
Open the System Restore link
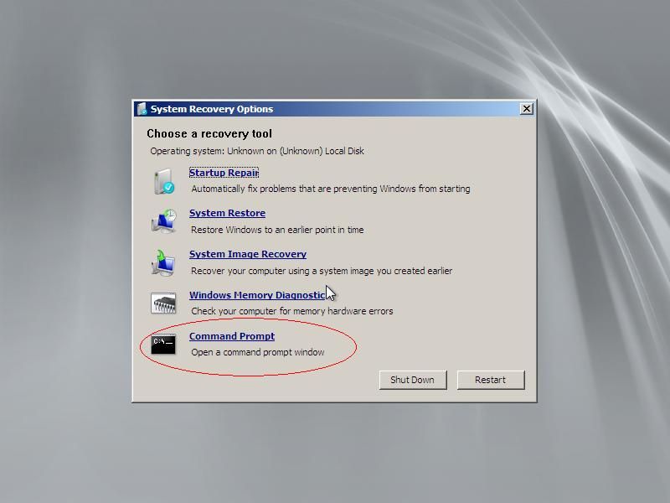227,213
